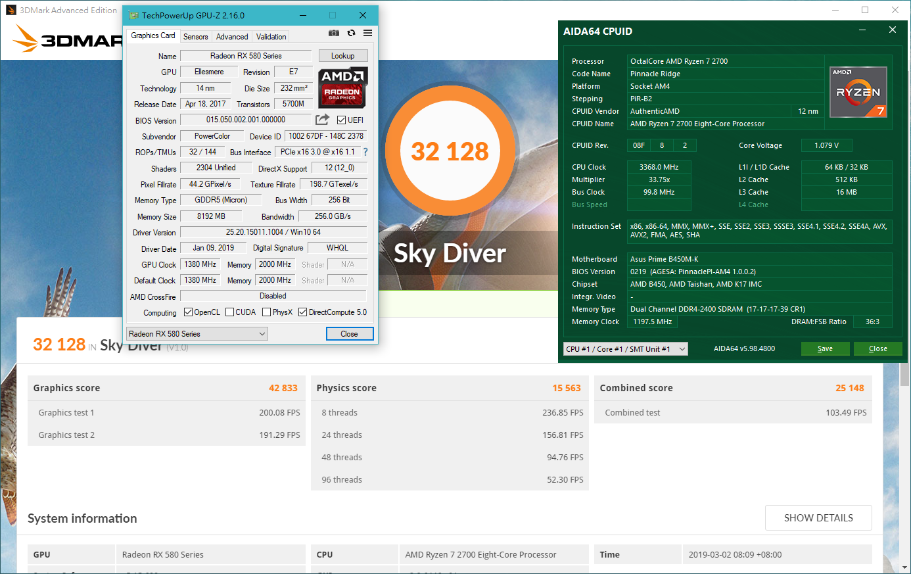
Task: Click the GPU-Z screenshot camera icon
Action: 334,33
